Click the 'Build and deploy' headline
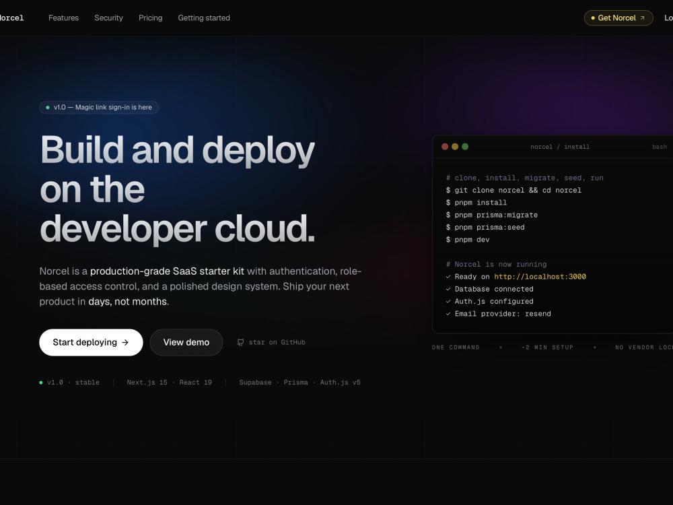Image resolution: width=673 pixels, height=505 pixels. [x=178, y=150]
